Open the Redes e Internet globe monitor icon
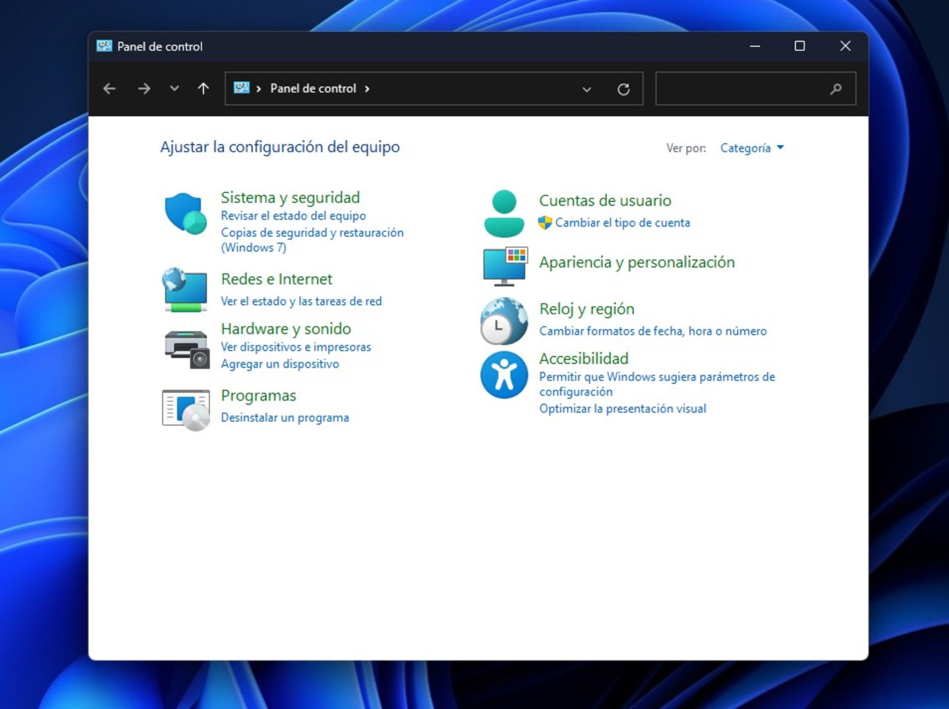949x709 pixels. pos(185,289)
